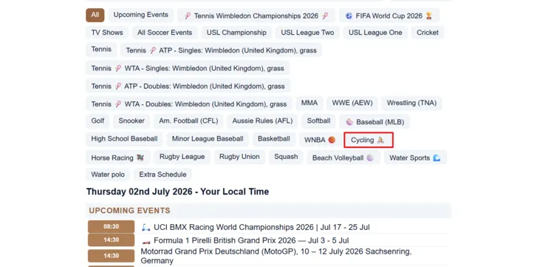Click the basketball icon next to WNBA
This screenshot has width=554, height=267.
point(332,140)
